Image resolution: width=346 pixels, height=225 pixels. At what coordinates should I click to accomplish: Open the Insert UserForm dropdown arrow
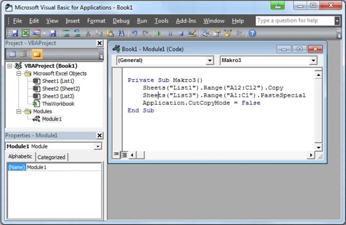click(x=44, y=33)
